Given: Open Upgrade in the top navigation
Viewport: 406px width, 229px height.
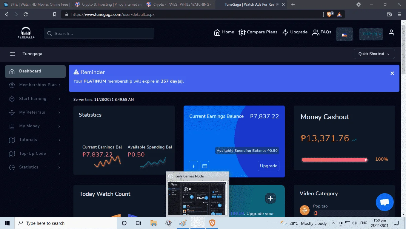Looking at the screenshot, I should tap(295, 32).
